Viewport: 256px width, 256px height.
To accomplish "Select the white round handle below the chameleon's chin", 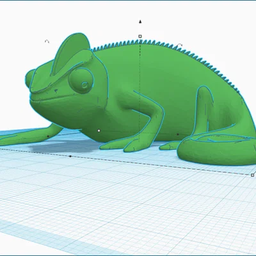I will [x=99, y=131].
